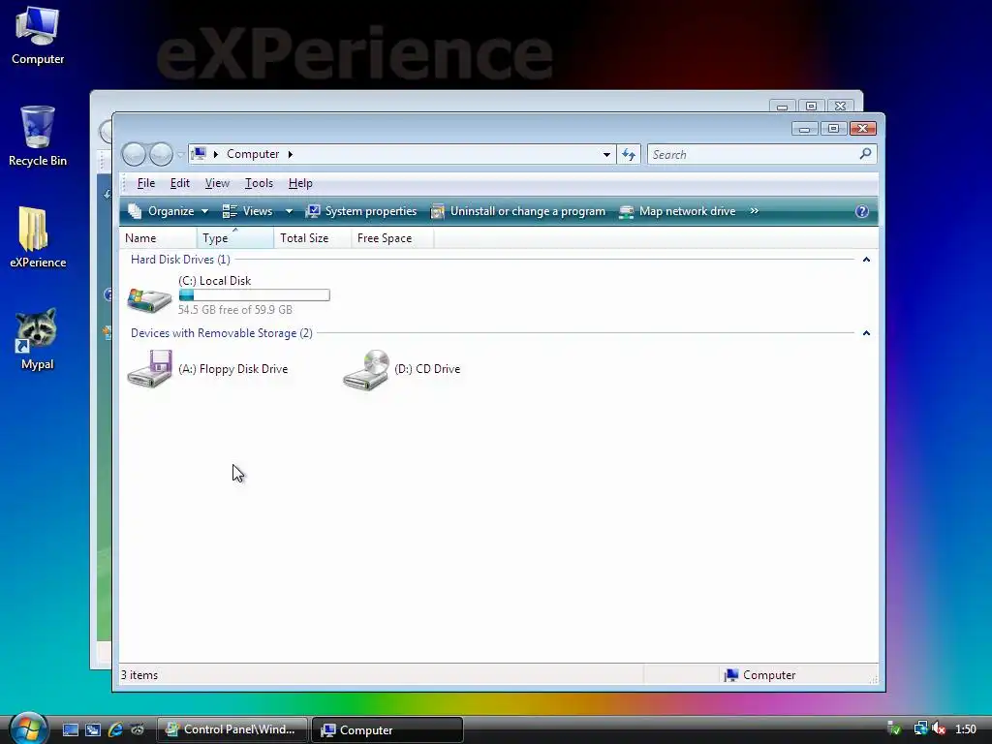Click the Hard Disk Drives (1) heading

(180, 260)
